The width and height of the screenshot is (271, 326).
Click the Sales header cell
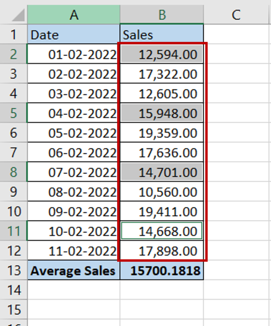pyautogui.click(x=162, y=34)
